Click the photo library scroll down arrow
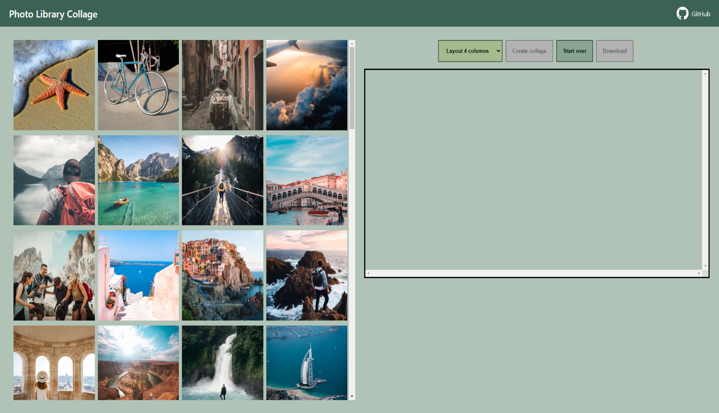The width and height of the screenshot is (719, 413). pyautogui.click(x=352, y=397)
